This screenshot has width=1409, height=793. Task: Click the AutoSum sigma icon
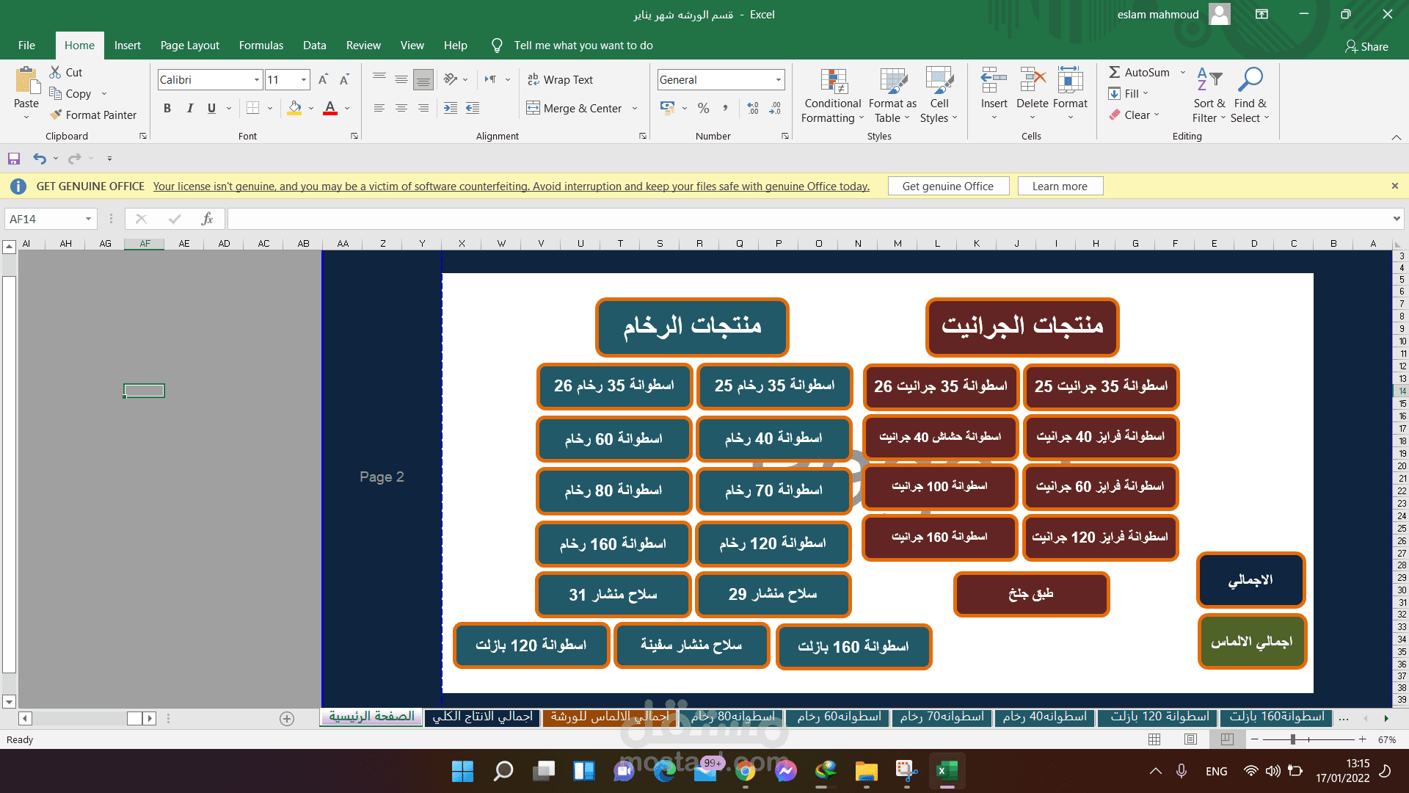click(x=1114, y=72)
